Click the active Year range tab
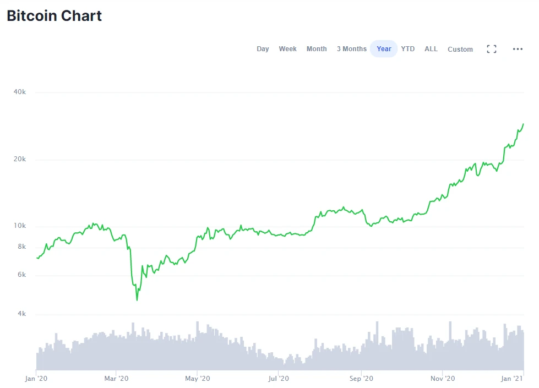This screenshot has height=388, width=539. click(384, 49)
